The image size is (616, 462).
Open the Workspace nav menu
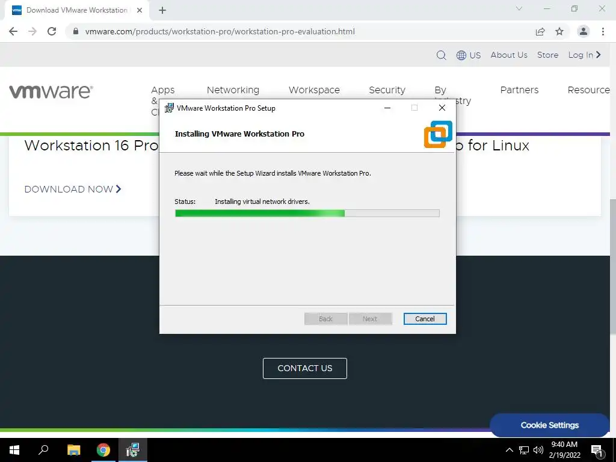(x=314, y=90)
